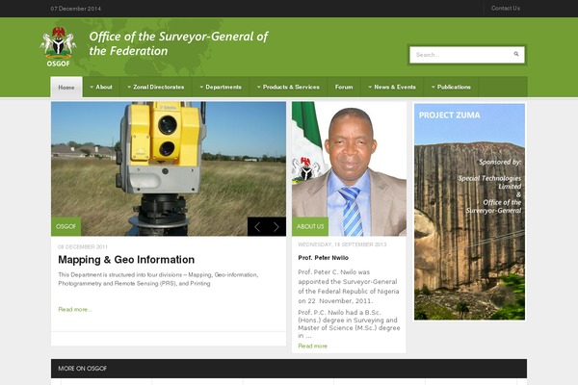The height and width of the screenshot is (385, 578).
Task: Open the Contact Us link
Action: (506, 8)
